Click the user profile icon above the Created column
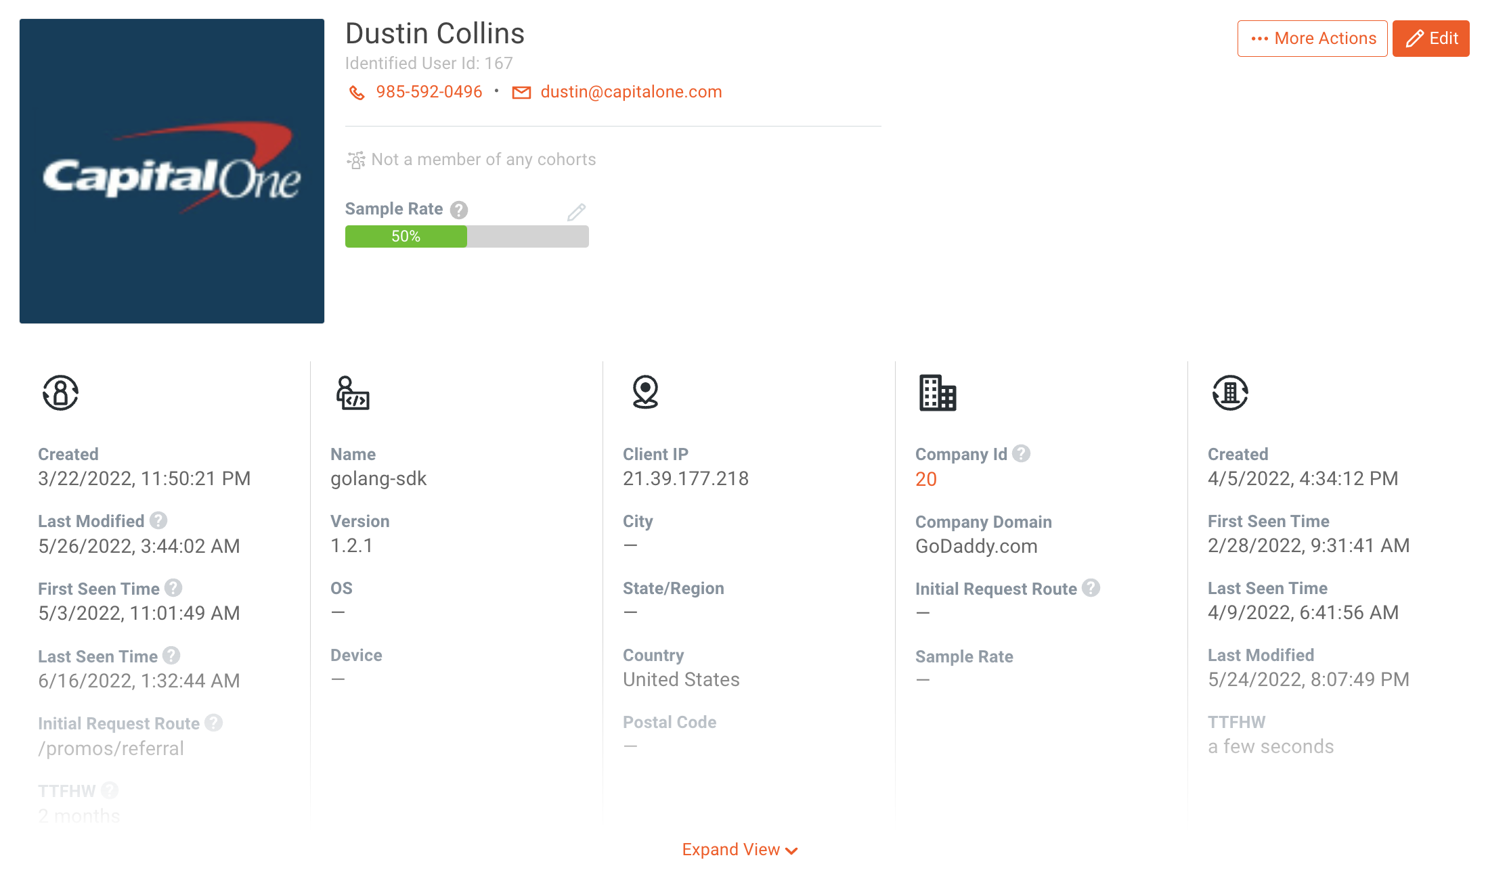This screenshot has width=1486, height=885. 59,394
